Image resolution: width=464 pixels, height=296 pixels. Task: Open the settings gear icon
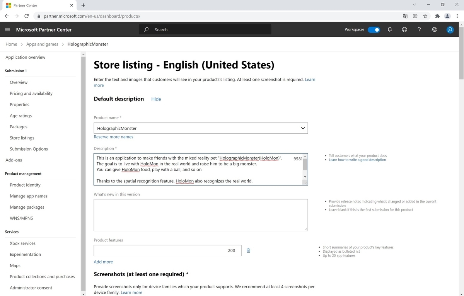tap(434, 29)
